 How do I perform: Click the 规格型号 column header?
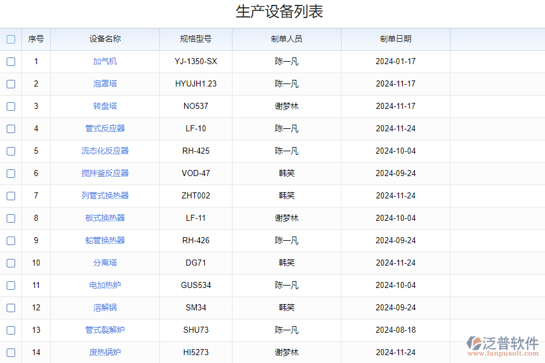pyautogui.click(x=196, y=39)
